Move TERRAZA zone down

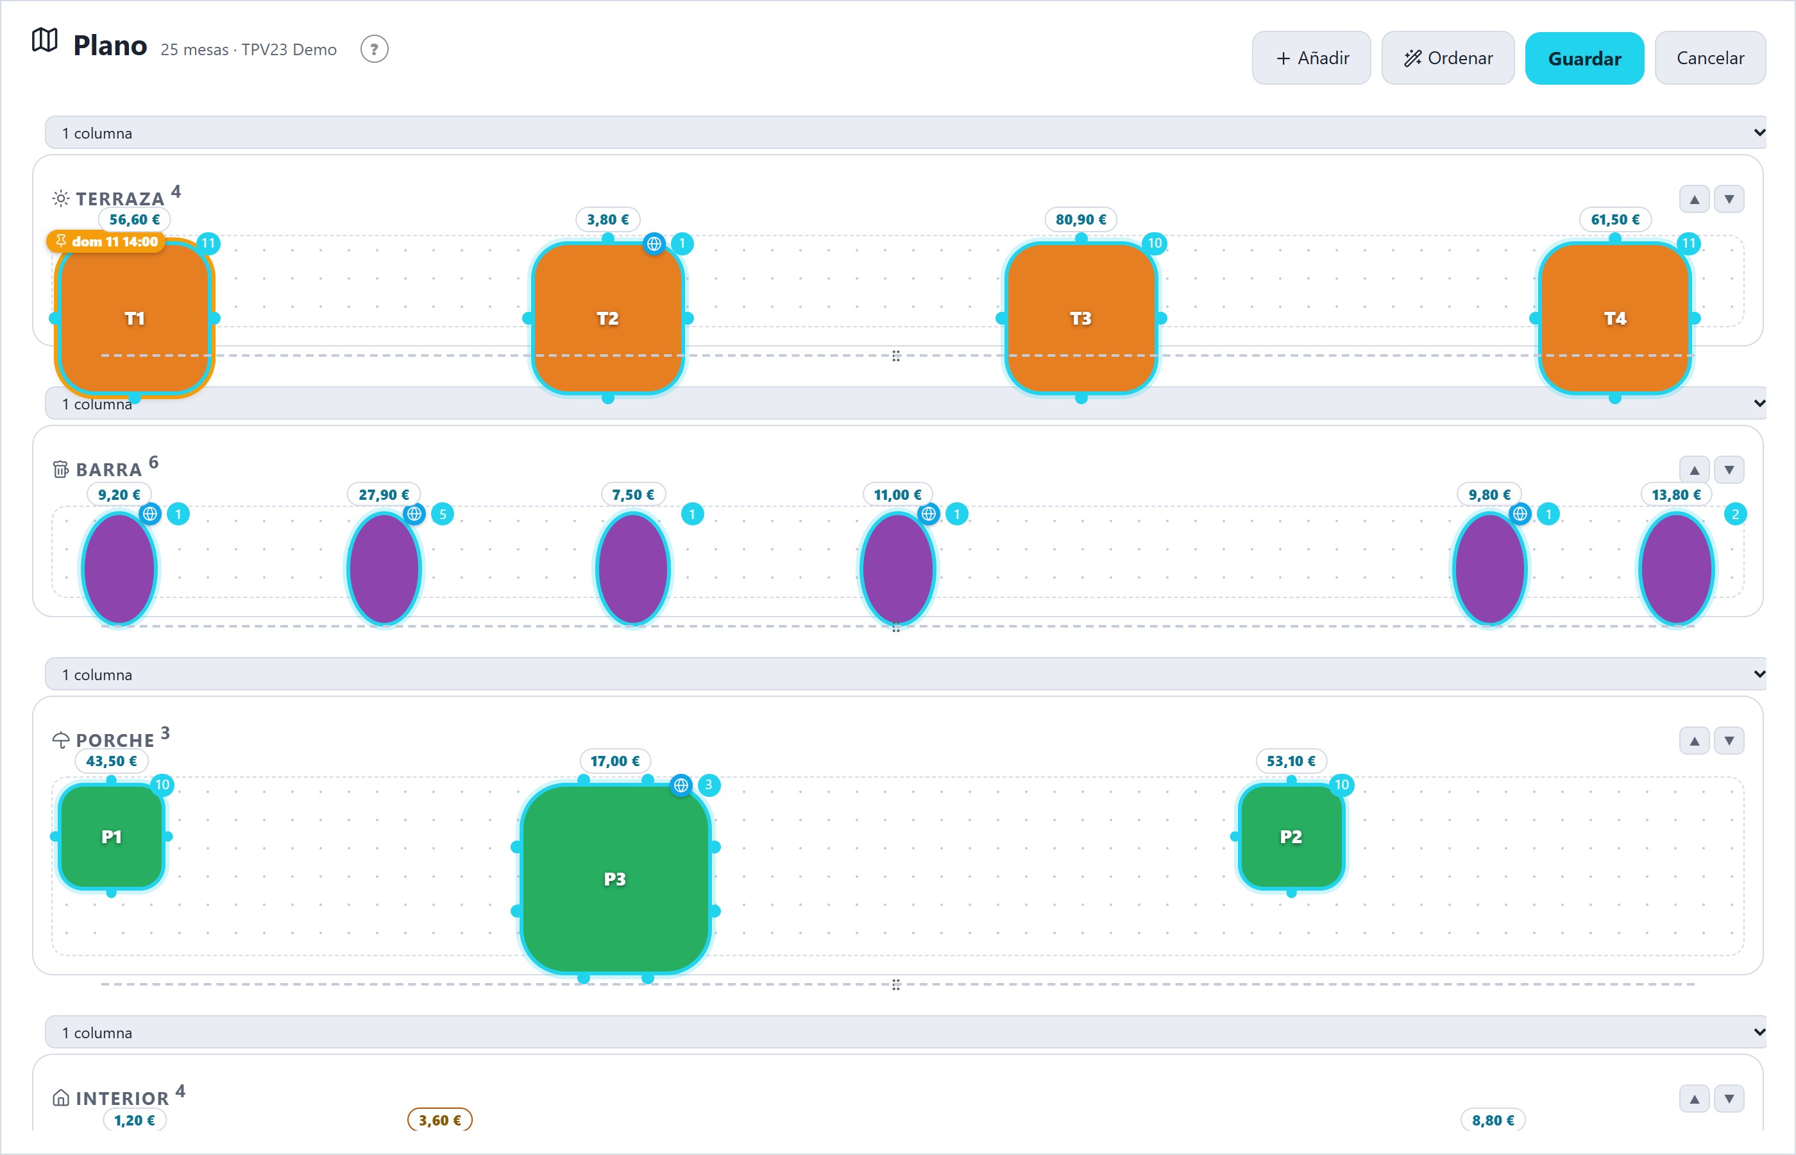(x=1729, y=200)
